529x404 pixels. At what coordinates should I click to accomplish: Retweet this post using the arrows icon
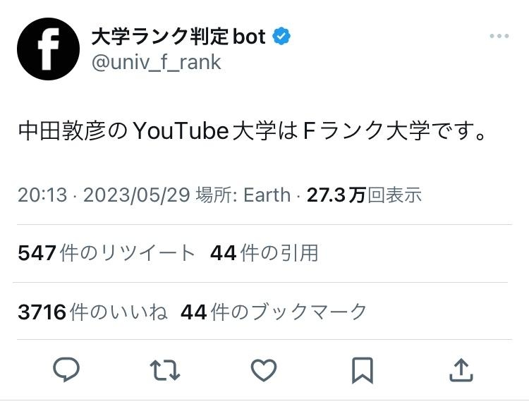[x=165, y=370]
